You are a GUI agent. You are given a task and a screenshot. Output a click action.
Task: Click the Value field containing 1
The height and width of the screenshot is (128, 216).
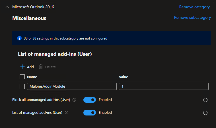(164, 86)
